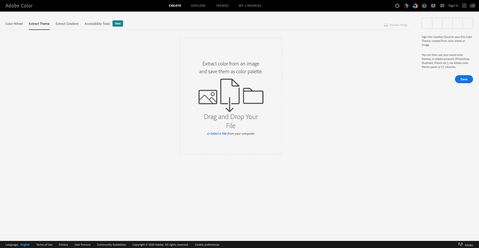
Task: Select the last empty color swatch
Action: coord(468,23)
